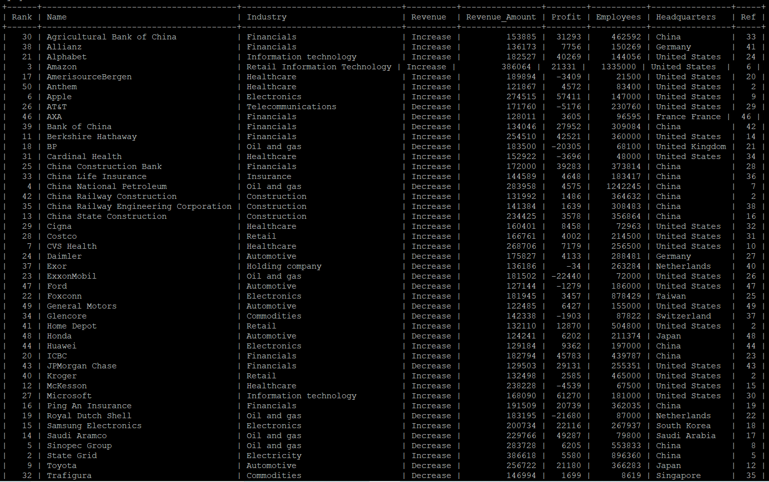The width and height of the screenshot is (769, 482).
Task: Click the "Saudi Aramco" name cell
Action: 76,436
